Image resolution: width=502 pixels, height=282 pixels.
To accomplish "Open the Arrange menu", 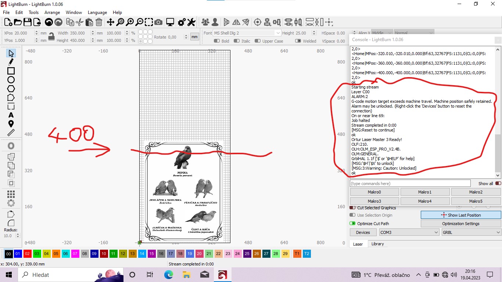I will pyautogui.click(x=52, y=12).
